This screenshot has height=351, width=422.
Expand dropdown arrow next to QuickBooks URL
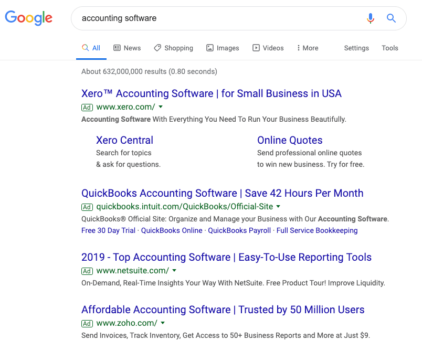tap(278, 206)
